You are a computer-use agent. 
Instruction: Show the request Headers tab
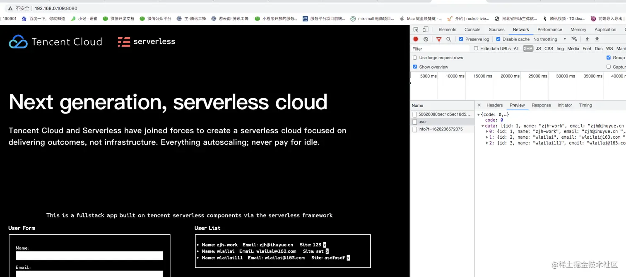click(494, 105)
